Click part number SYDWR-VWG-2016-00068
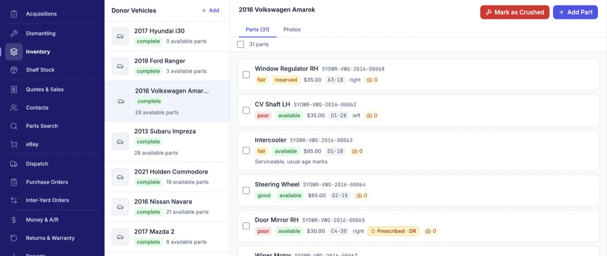Viewport: 607px width, 256px height. coord(353,69)
